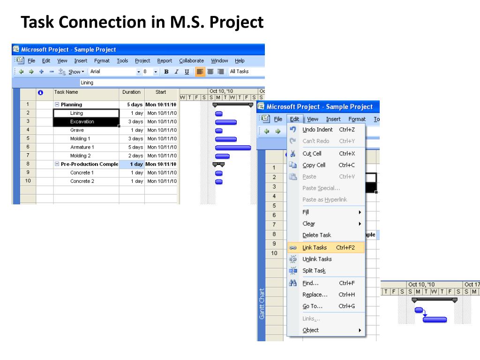Open the Clear submenu arrow
The width and height of the screenshot is (480, 360).
[x=360, y=224]
